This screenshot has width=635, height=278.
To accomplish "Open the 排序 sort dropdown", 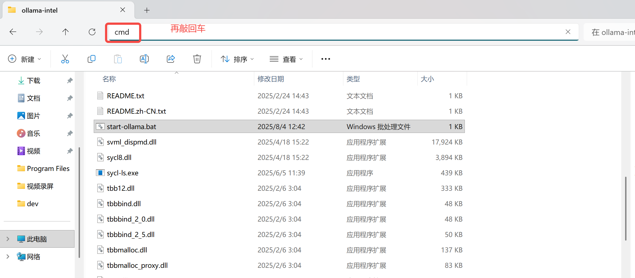I will point(237,59).
